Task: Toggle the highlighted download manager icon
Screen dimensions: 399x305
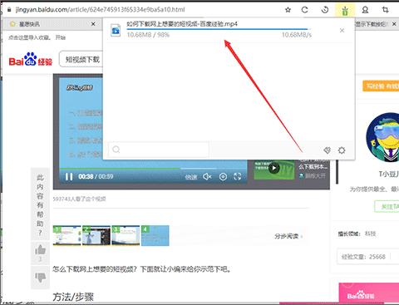Action: pyautogui.click(x=345, y=10)
